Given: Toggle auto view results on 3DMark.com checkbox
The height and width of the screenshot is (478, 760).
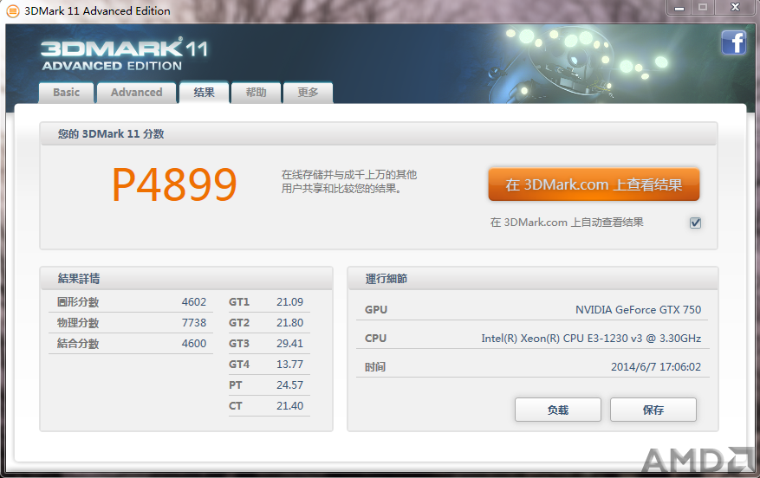Looking at the screenshot, I should click(x=695, y=223).
